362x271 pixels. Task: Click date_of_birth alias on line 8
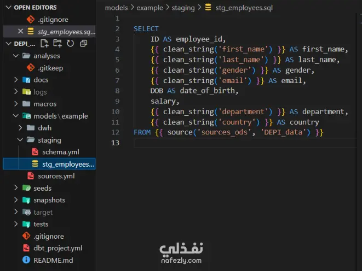[208, 91]
